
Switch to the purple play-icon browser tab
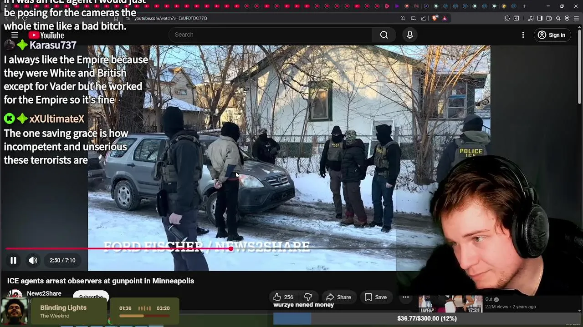[397, 6]
